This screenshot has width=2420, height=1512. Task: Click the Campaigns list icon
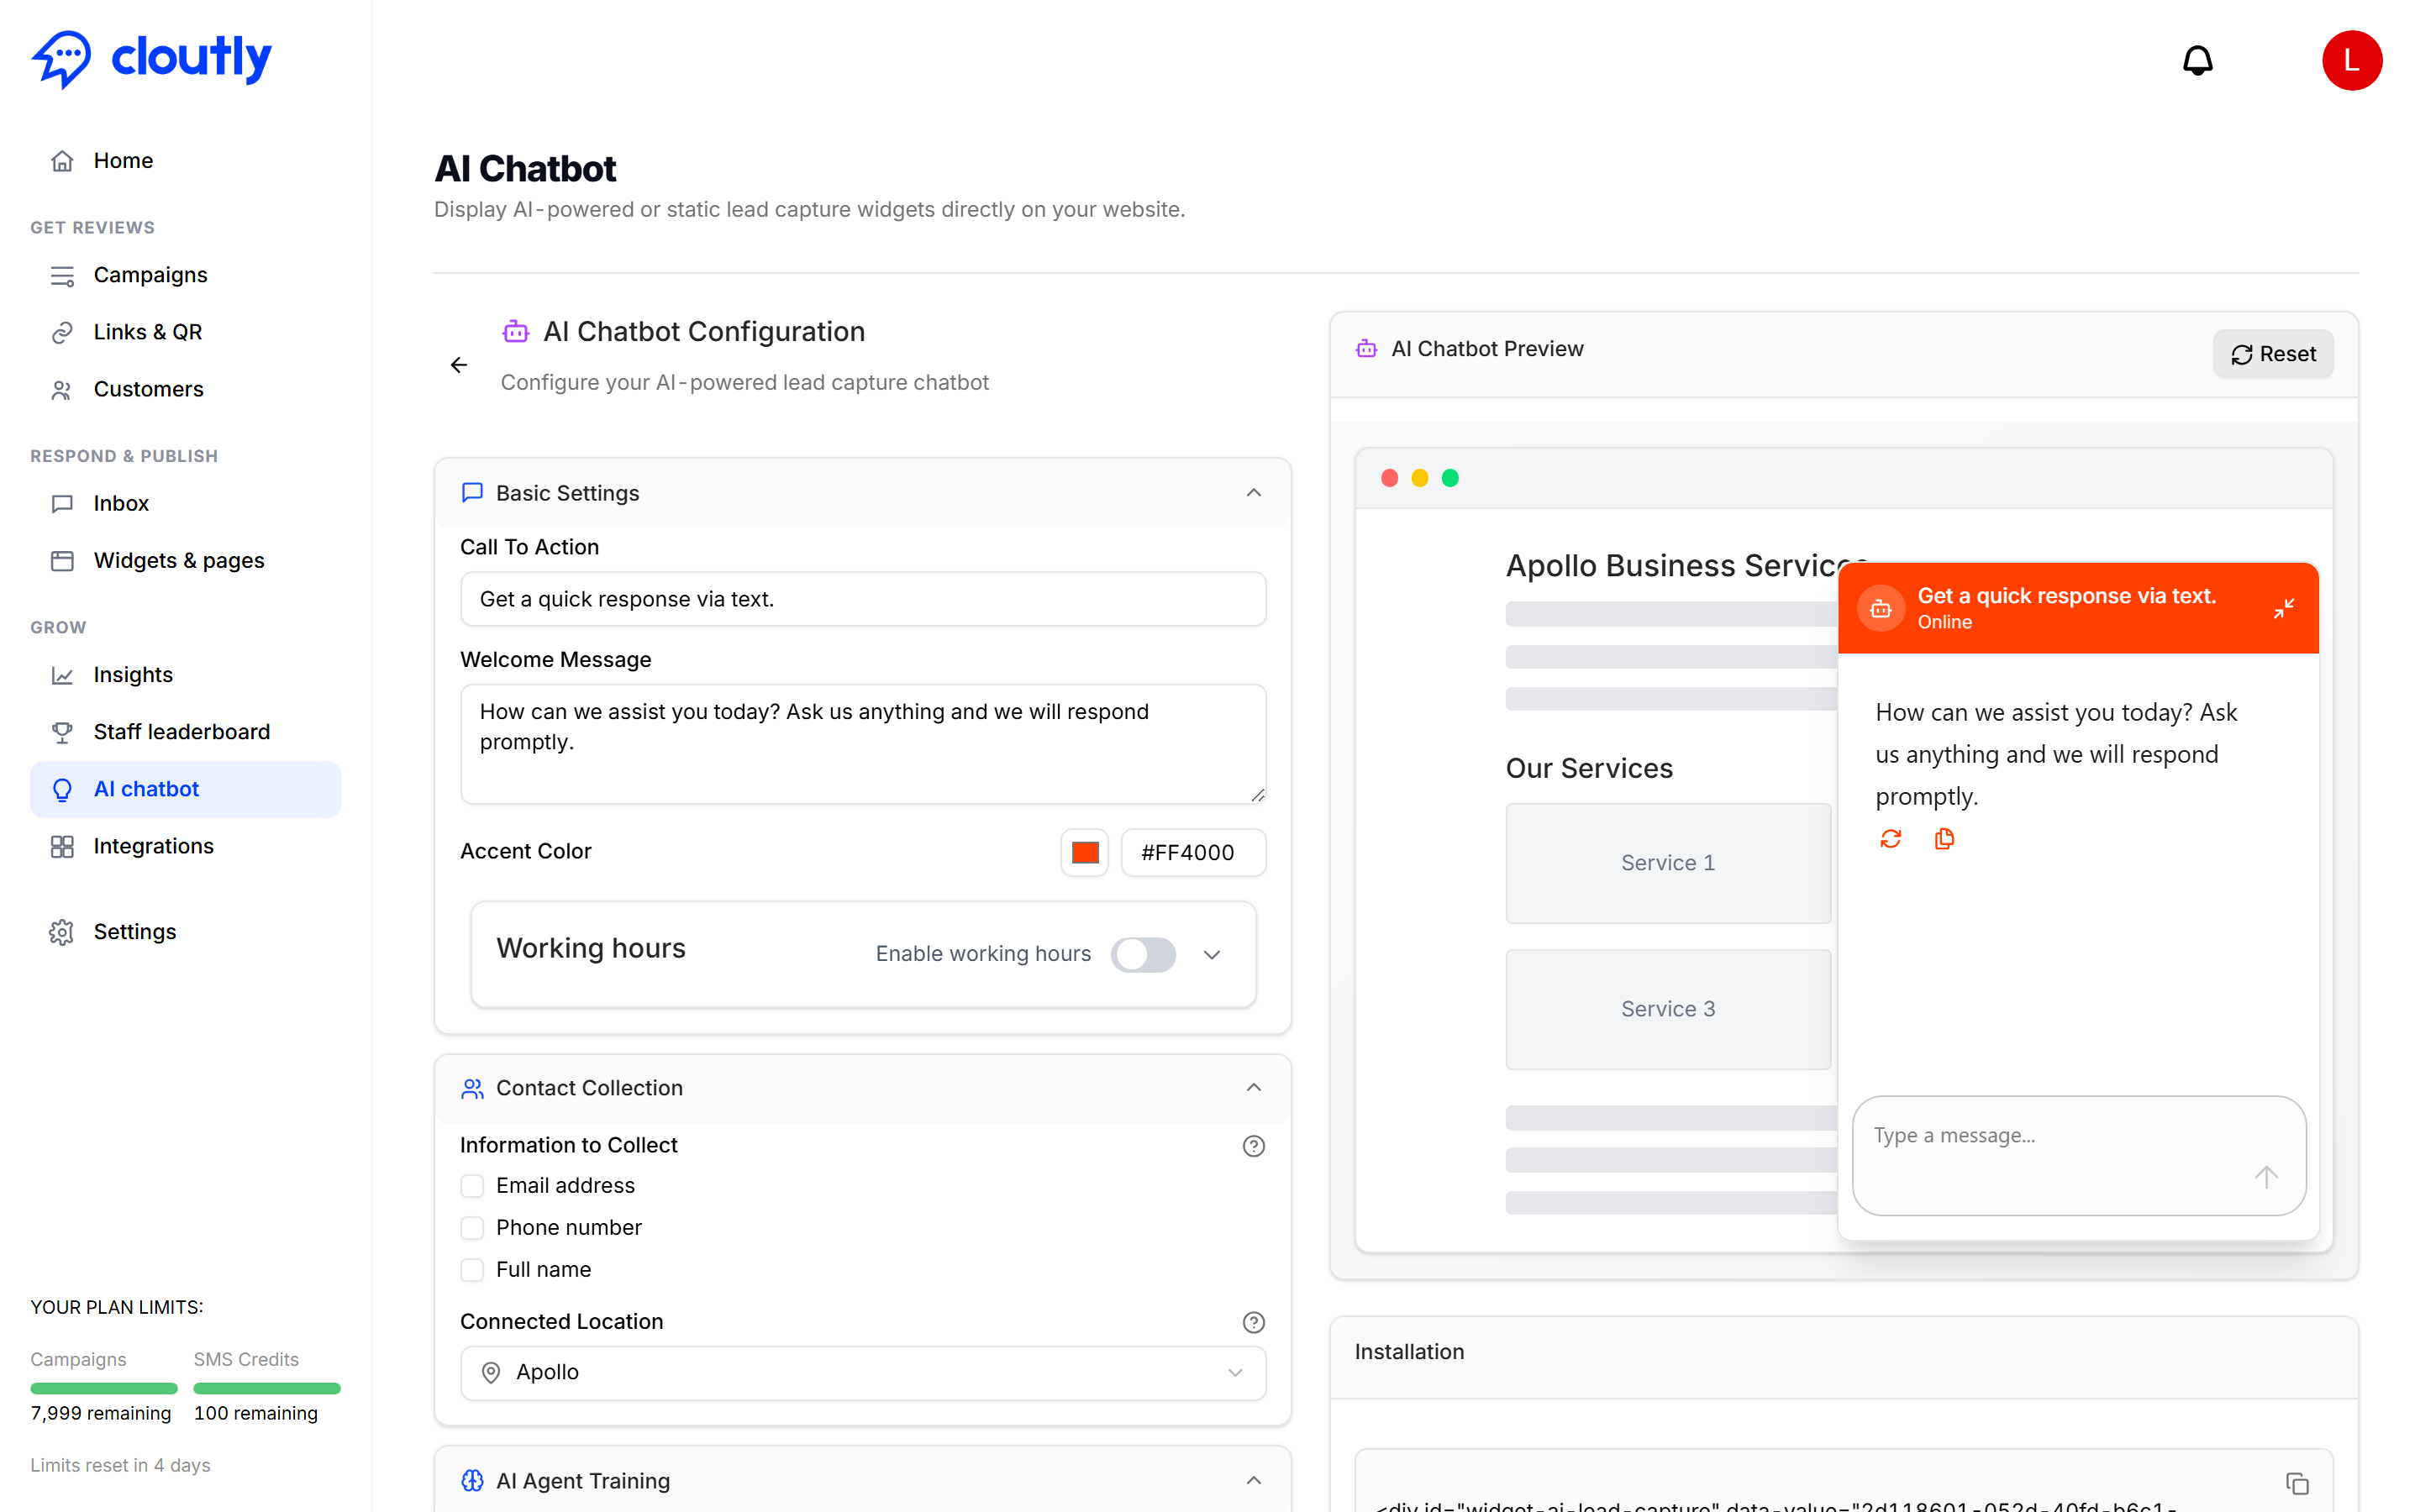(x=62, y=275)
